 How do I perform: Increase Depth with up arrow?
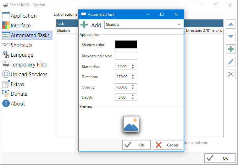[133, 95]
